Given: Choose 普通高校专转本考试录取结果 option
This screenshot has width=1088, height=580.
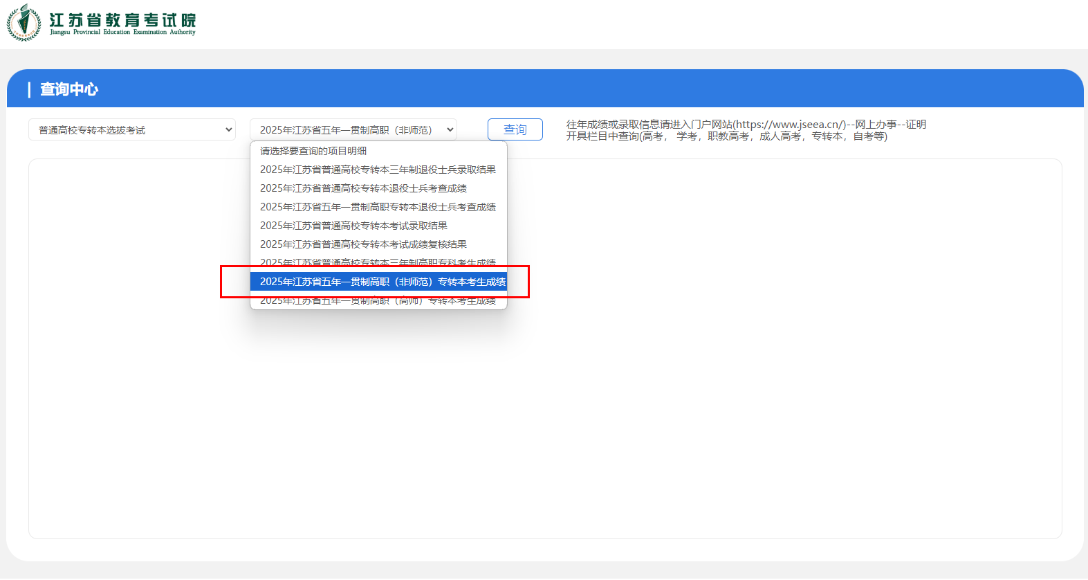Looking at the screenshot, I should pos(353,226).
